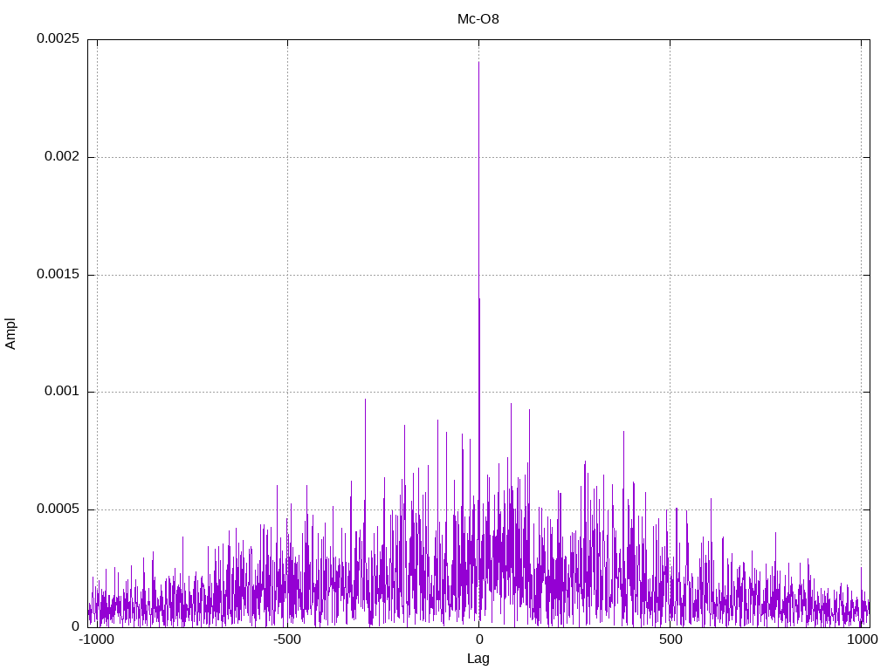Click the x-axis label "Lag"
The image size is (894, 670).
pos(478,659)
